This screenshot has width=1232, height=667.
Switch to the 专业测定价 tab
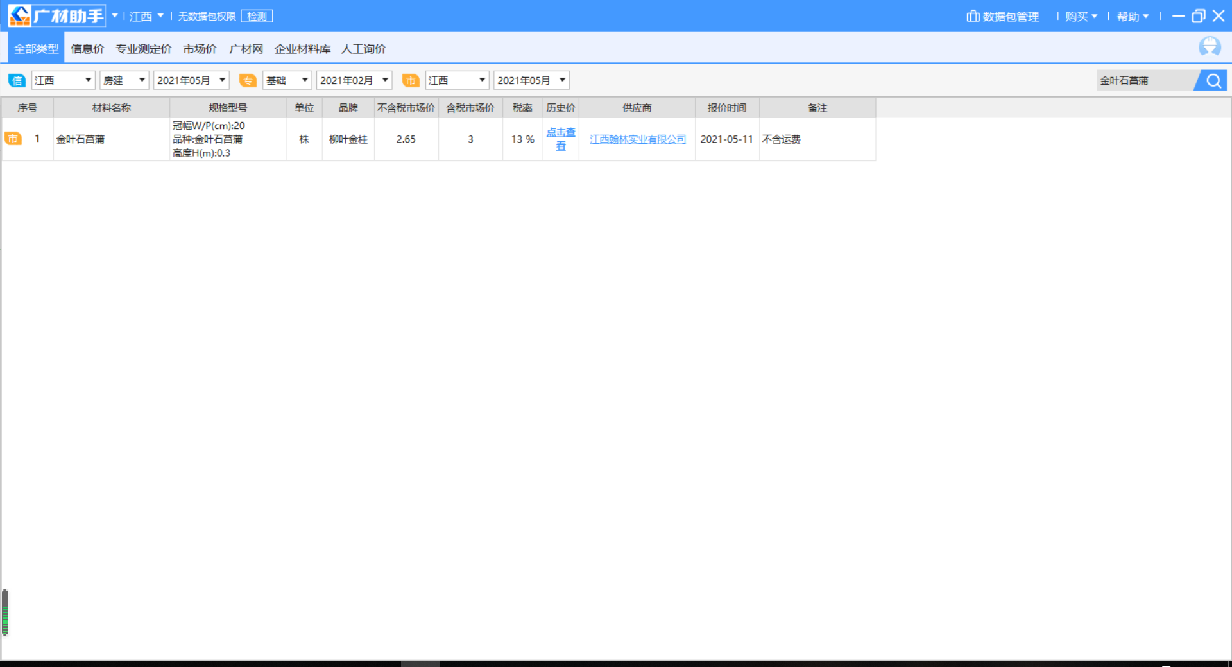pos(144,49)
